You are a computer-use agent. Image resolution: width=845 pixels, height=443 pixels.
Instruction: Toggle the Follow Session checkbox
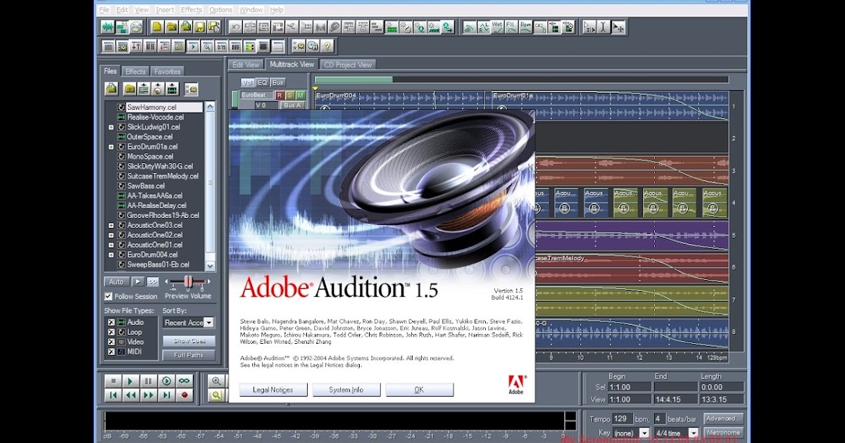click(108, 296)
